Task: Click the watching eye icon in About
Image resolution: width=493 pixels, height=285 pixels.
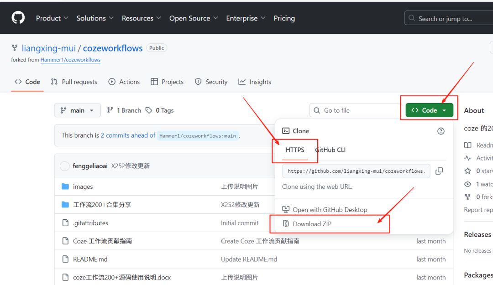Action: 468,184
